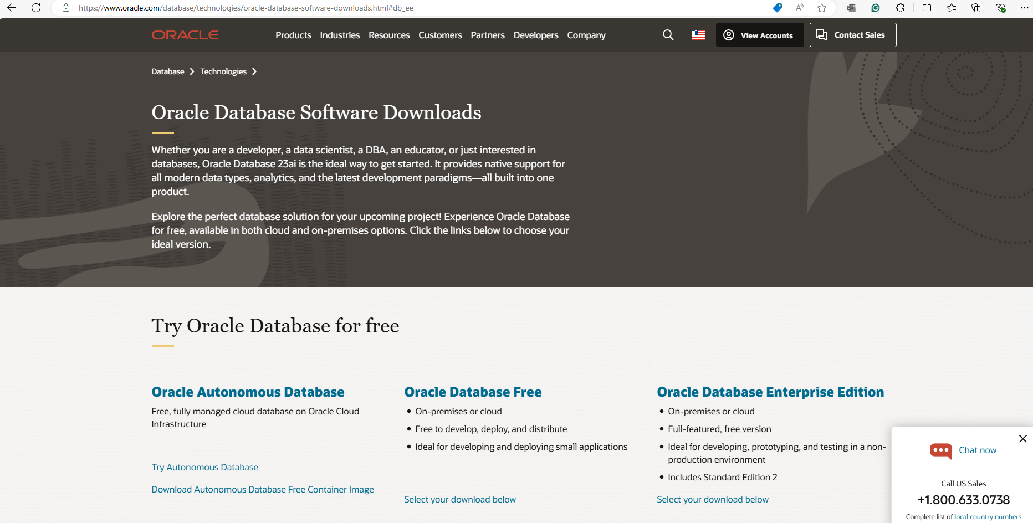1033x523 pixels.
Task: Click the Oracle logo
Action: pos(185,34)
